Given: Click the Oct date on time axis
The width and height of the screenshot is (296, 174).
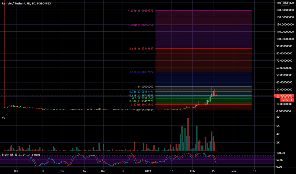Looking at the screenshot, I should pyautogui.click(x=16, y=171).
